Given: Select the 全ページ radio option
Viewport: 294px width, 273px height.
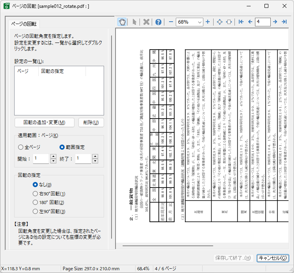Looking at the screenshot, I should pyautogui.click(x=21, y=147).
